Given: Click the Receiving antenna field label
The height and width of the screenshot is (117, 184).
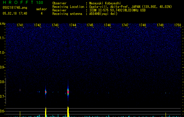Looking at the screenshot, I should pos(67,14).
